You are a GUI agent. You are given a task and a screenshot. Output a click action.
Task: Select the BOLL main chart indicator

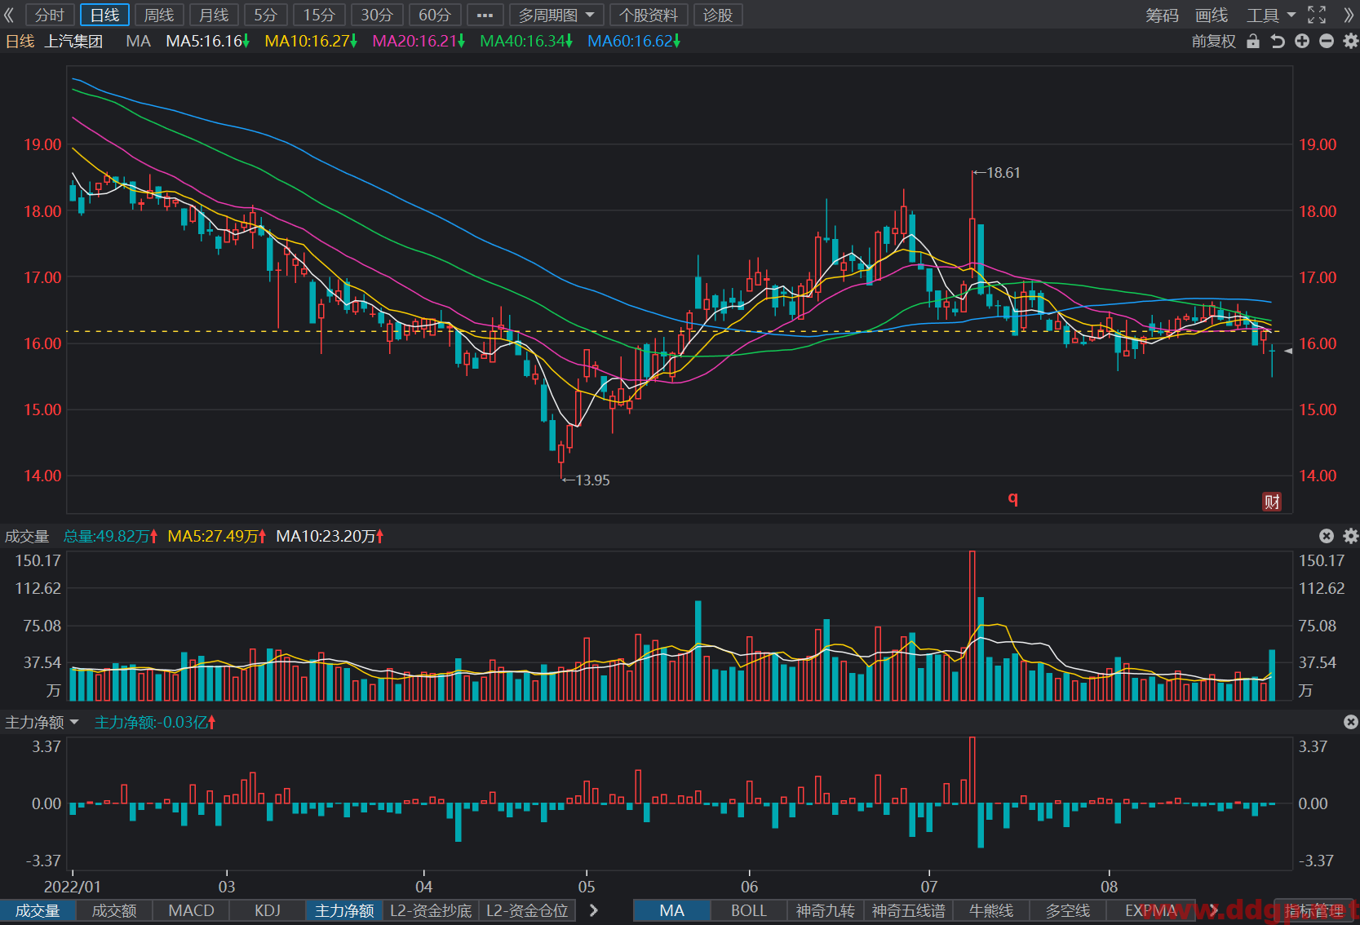click(x=748, y=910)
